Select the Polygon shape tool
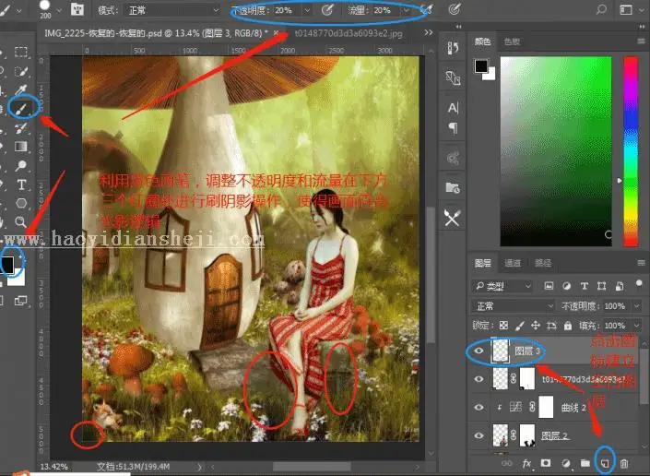 pos(21,203)
